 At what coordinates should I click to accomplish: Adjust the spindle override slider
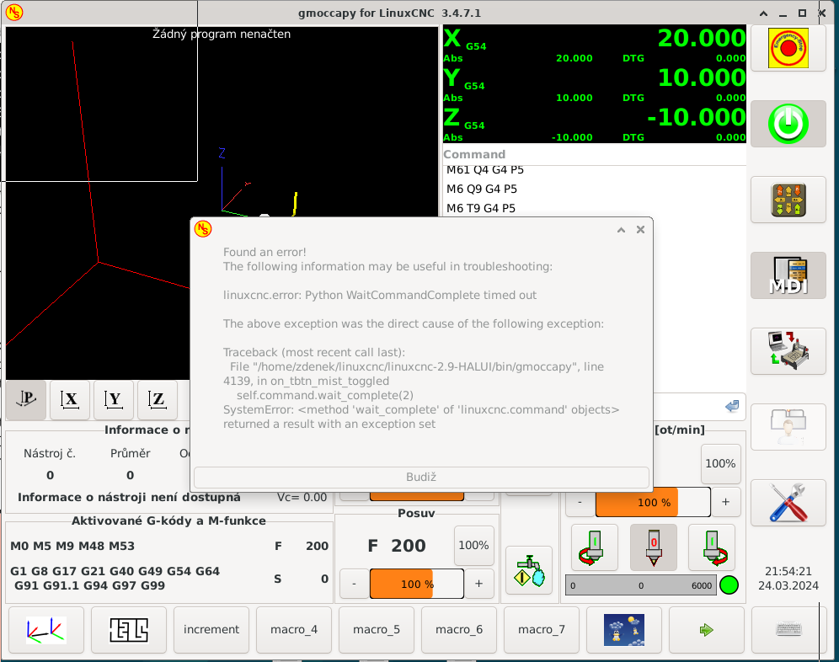[x=654, y=502]
